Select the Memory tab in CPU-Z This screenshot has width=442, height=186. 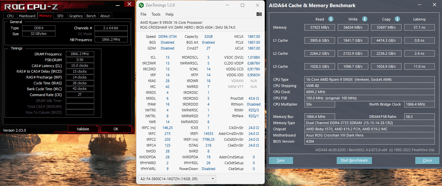[45, 16]
